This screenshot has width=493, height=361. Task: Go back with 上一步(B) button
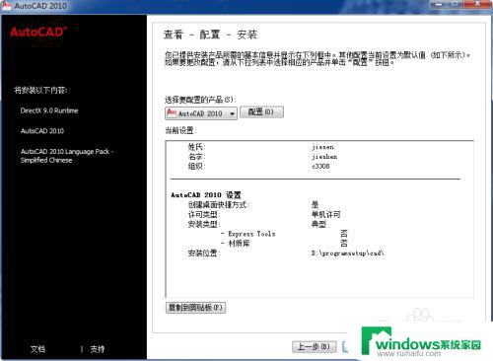pos(314,346)
